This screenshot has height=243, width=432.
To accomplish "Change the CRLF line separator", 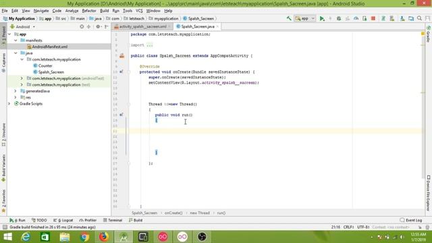I will tap(348, 227).
